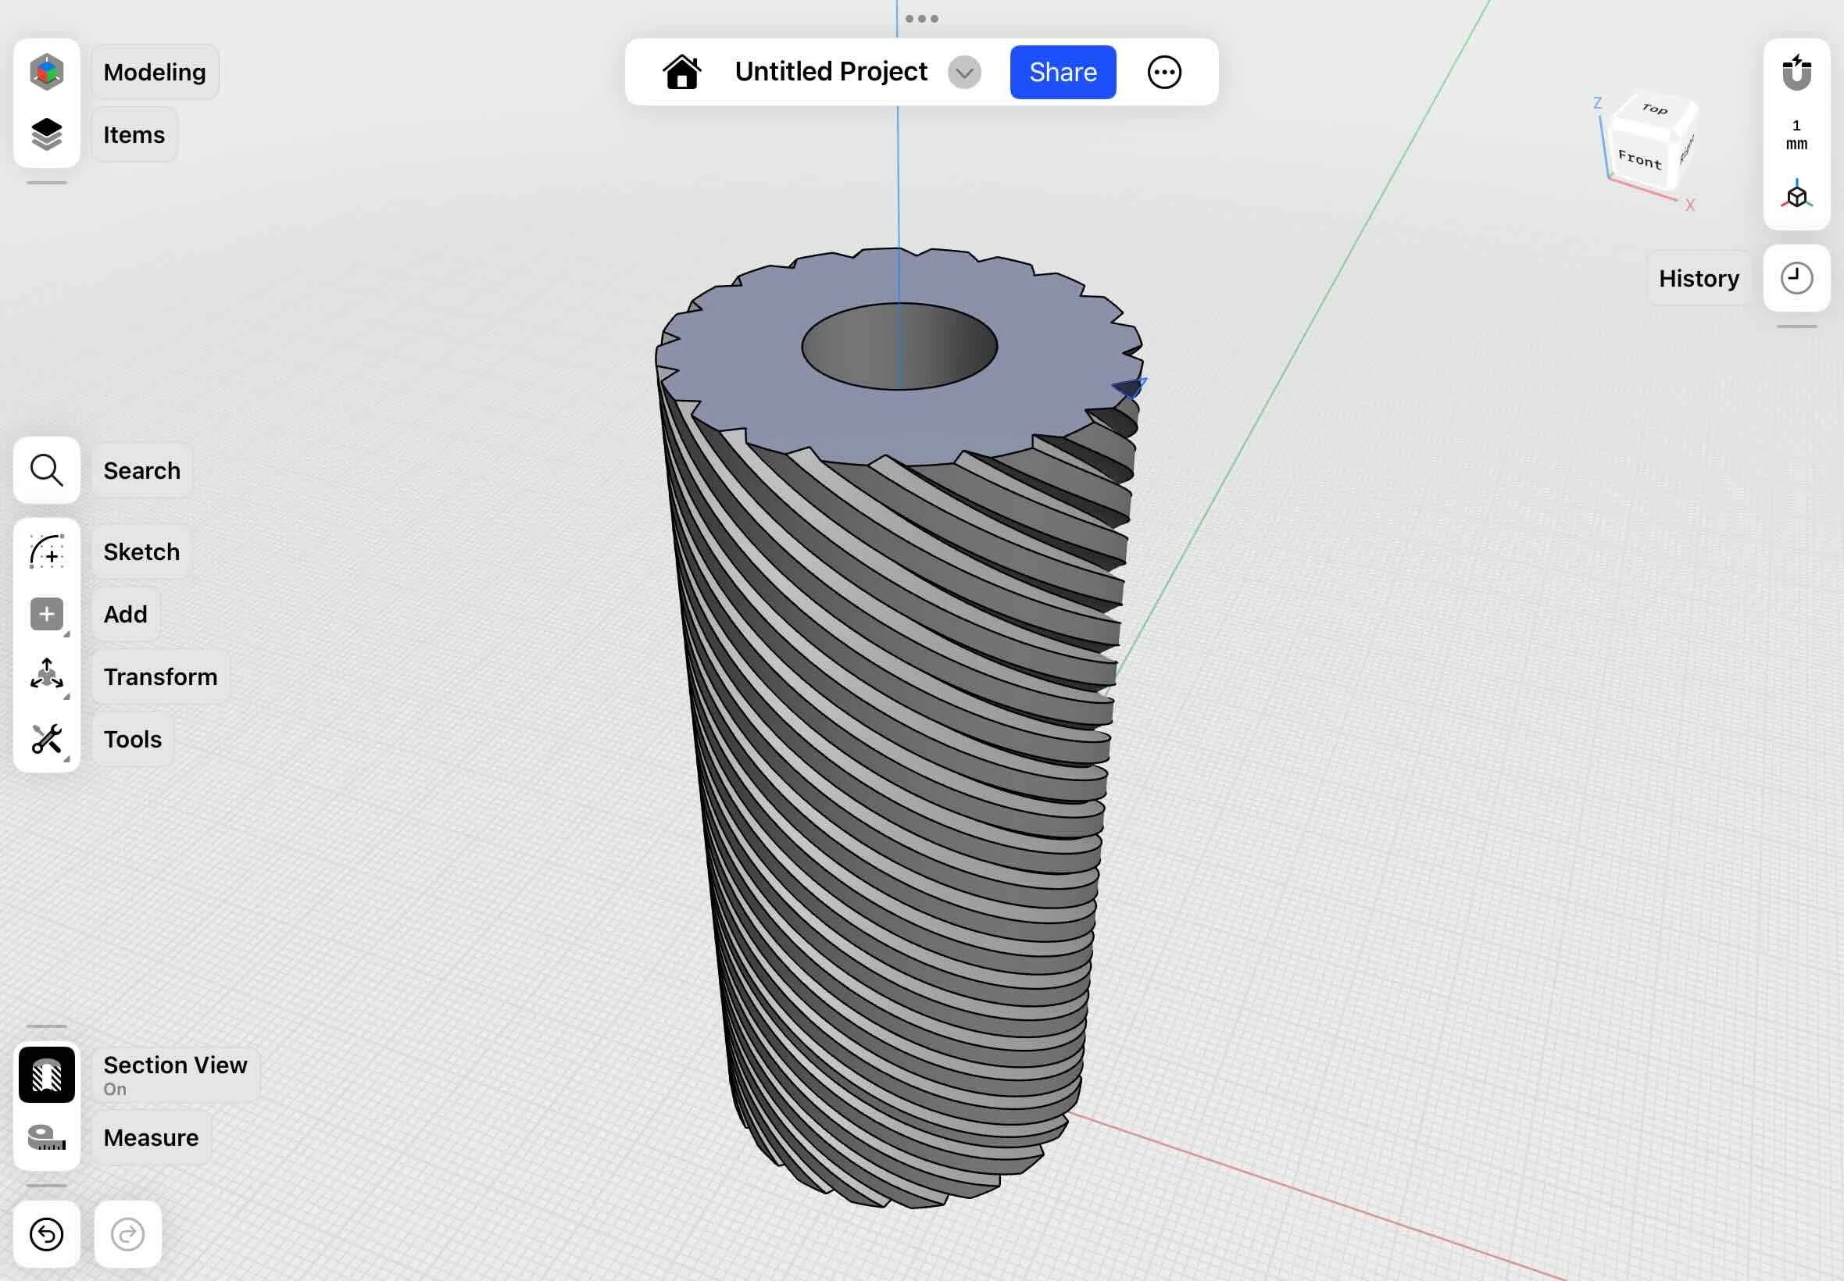
Task: Open the Modeling workspace cube icon
Action: 47,72
